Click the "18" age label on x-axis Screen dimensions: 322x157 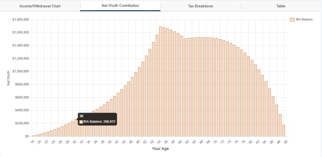click(33, 141)
